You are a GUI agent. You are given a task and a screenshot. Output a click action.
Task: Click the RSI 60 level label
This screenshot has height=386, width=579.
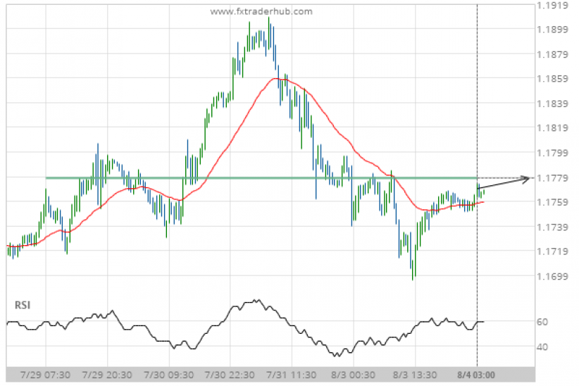542,322
